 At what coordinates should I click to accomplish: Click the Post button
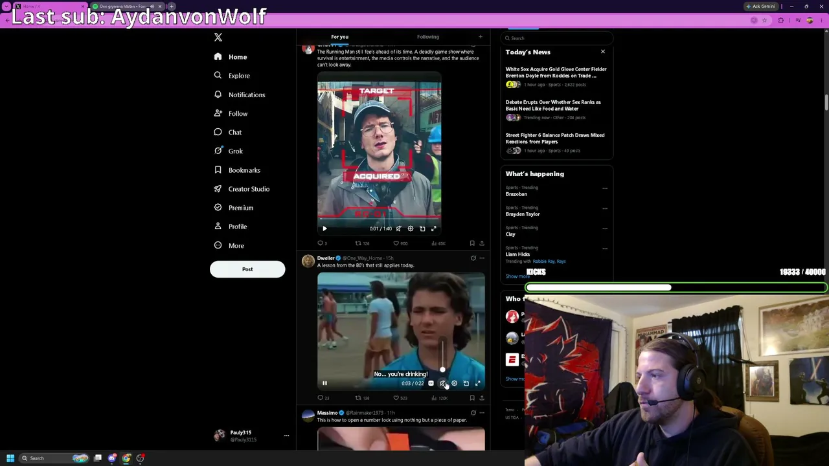click(247, 269)
